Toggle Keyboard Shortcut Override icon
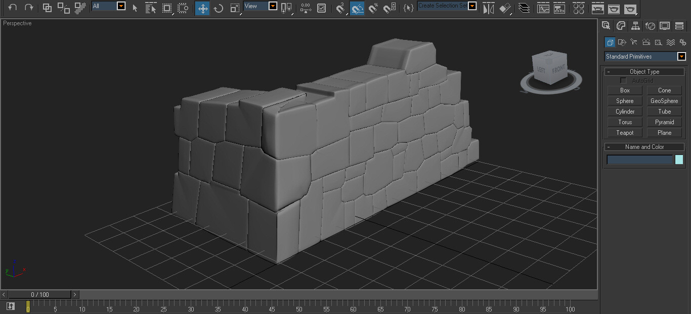 pos(322,8)
